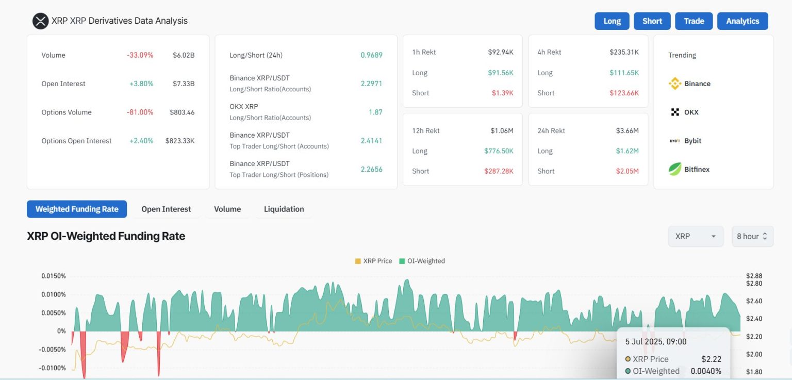Click the Long button
The height and width of the screenshot is (380, 792).
point(612,21)
